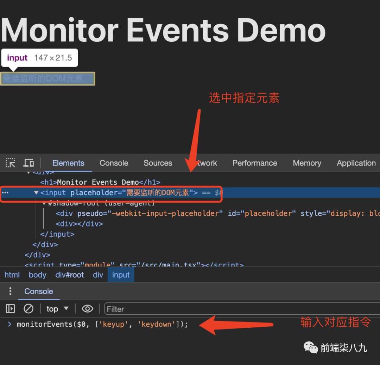Click the page input with Chinese placeholder

click(48, 79)
